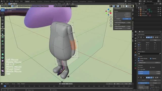Viewport: 162px width, 91px height.
Task: Click Copy on the Mirror modifier
Action: tap(155, 40)
